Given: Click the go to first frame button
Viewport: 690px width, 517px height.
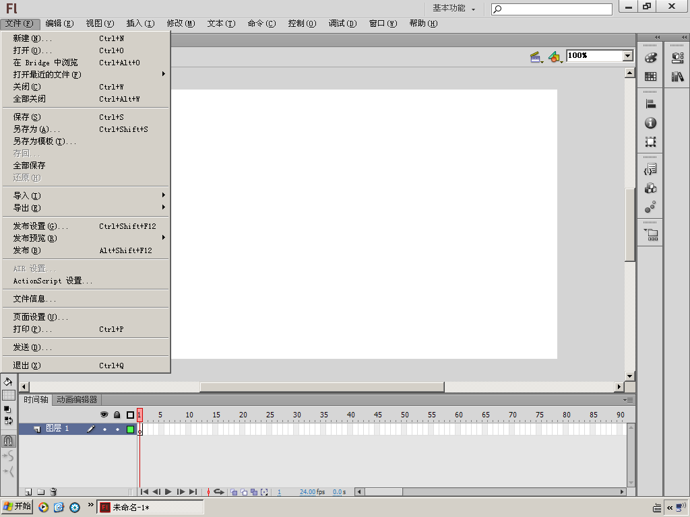Looking at the screenshot, I should (x=144, y=492).
